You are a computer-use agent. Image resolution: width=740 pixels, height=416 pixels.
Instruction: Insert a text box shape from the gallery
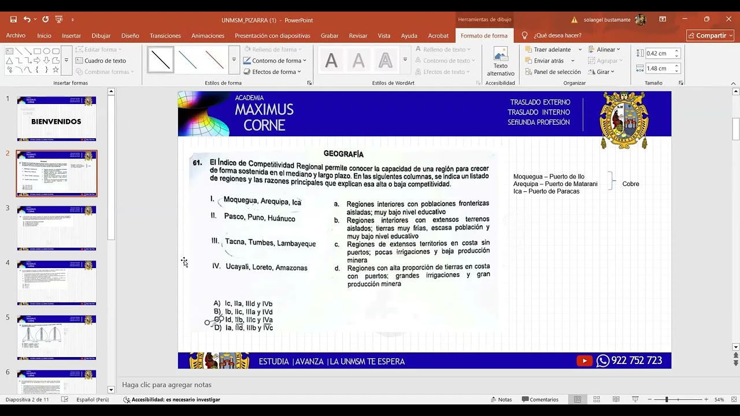9,51
